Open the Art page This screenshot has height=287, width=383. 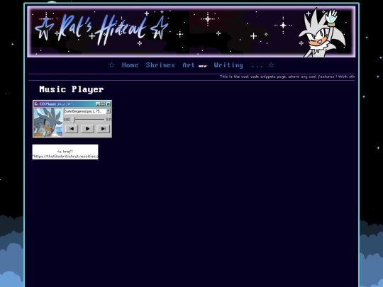[x=189, y=65]
